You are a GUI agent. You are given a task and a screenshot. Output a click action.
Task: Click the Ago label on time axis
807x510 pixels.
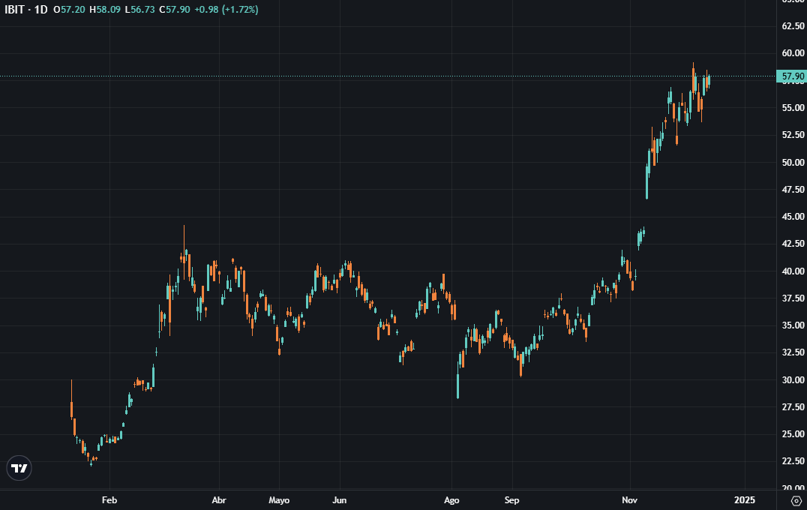click(451, 499)
